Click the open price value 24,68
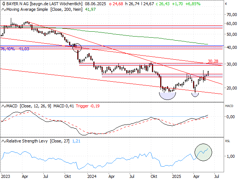Viewport: 239px width, 179px height. pos(118,4)
